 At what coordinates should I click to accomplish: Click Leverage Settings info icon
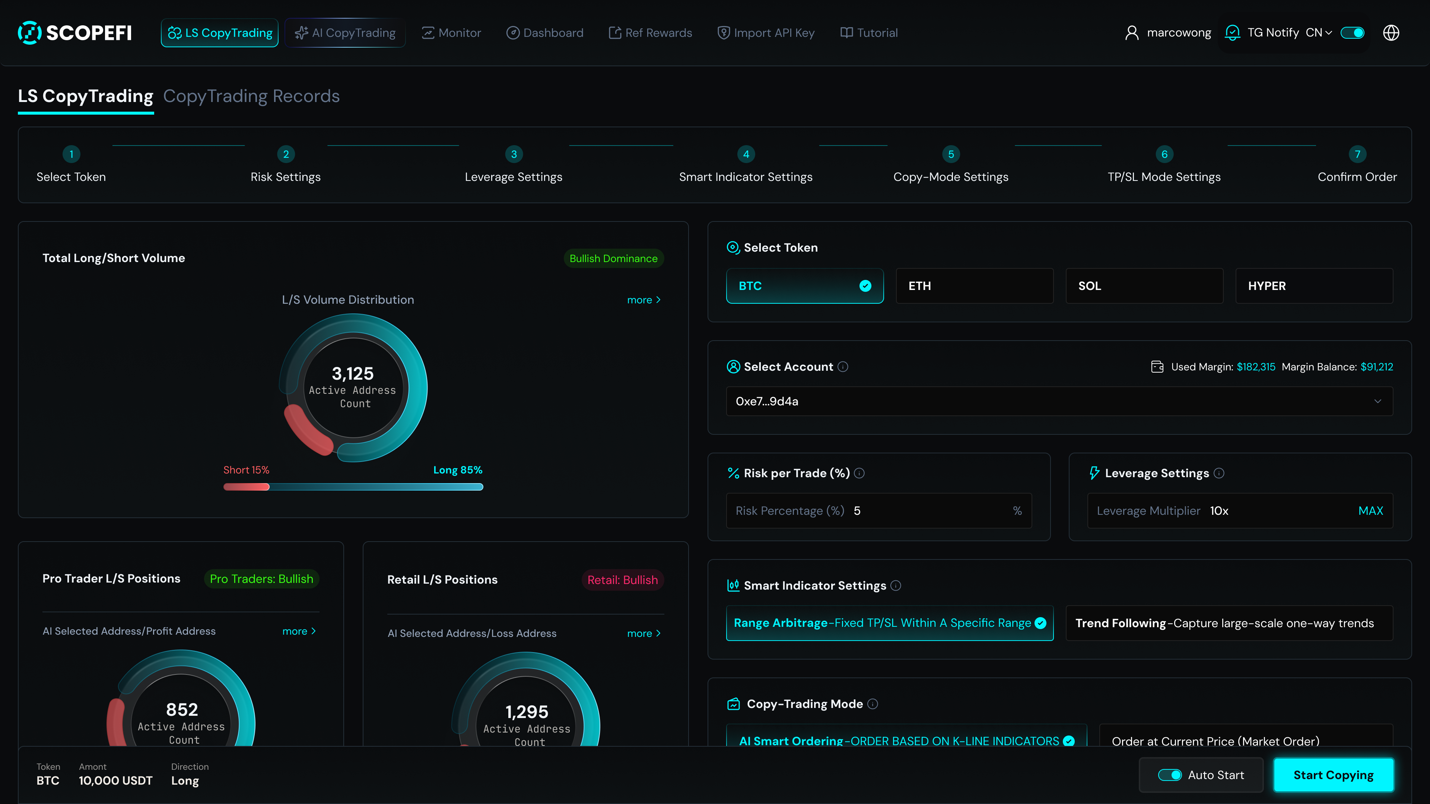click(1219, 473)
